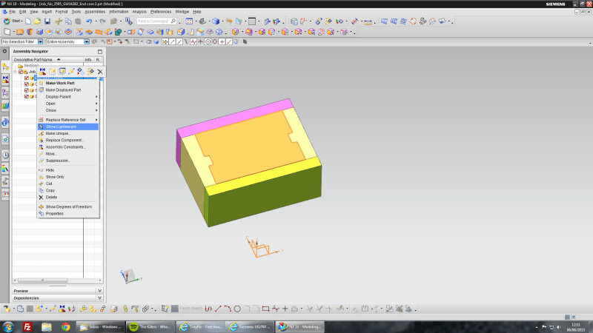Toggle checkbox of the Job_ root assembly node
This screenshot has width=593, height=333.
(21, 72)
